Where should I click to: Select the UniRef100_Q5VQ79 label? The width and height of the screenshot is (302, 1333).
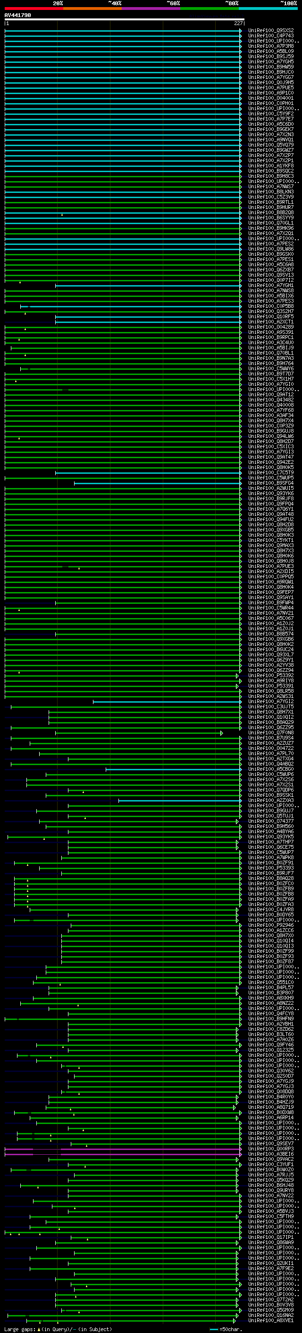pos(271,145)
